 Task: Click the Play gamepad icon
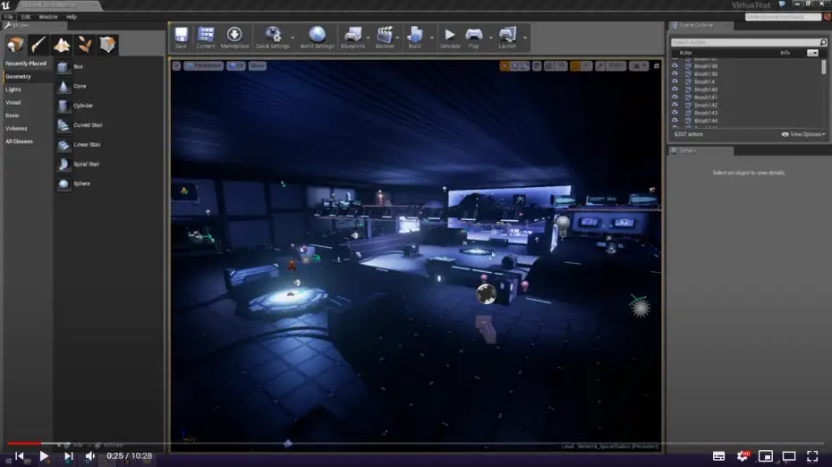(x=473, y=38)
